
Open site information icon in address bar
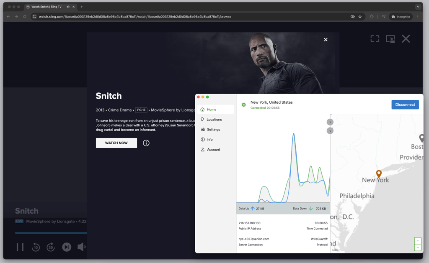pyautogui.click(x=34, y=17)
